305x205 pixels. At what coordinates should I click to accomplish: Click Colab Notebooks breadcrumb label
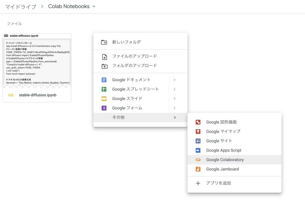[69, 6]
